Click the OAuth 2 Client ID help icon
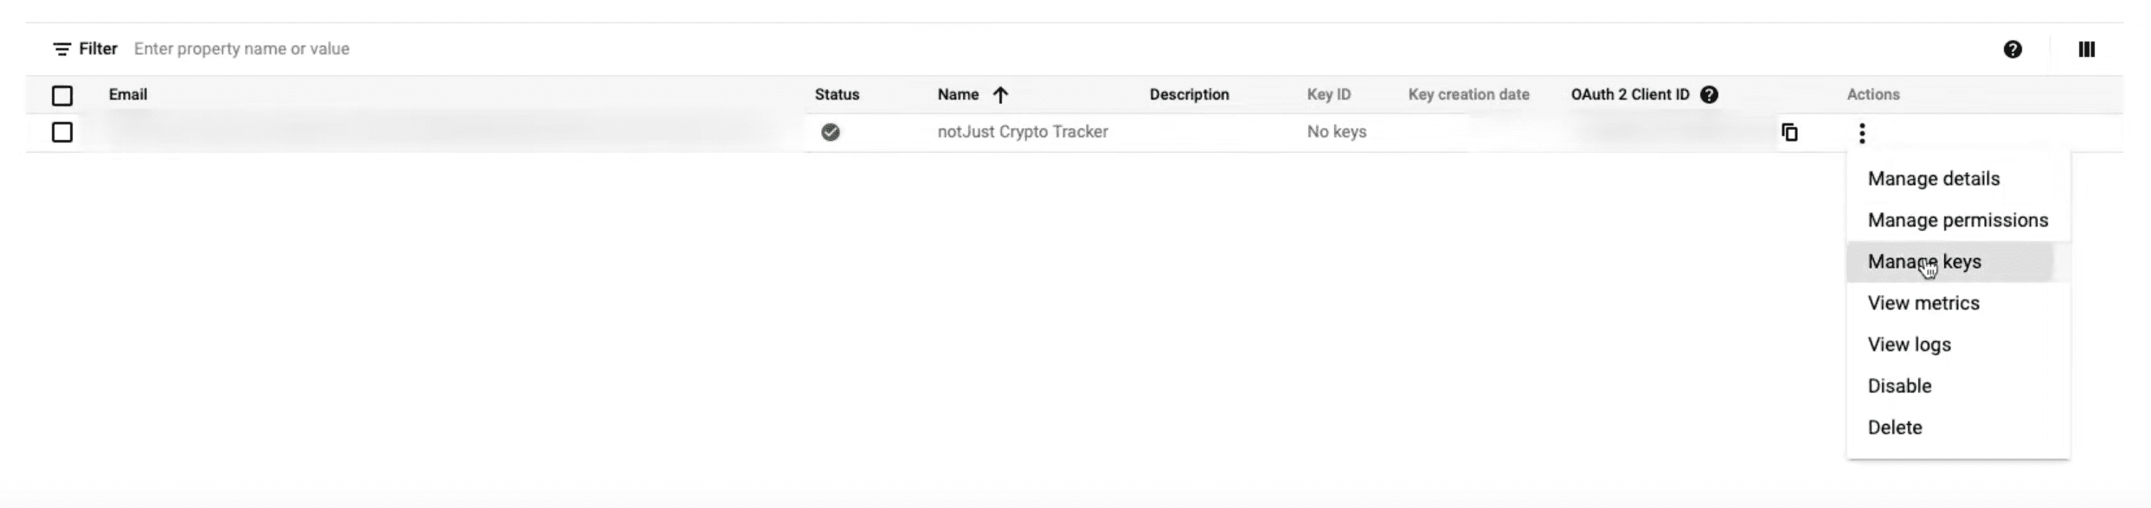Viewport: 2151px width, 508px height. 1710,96
